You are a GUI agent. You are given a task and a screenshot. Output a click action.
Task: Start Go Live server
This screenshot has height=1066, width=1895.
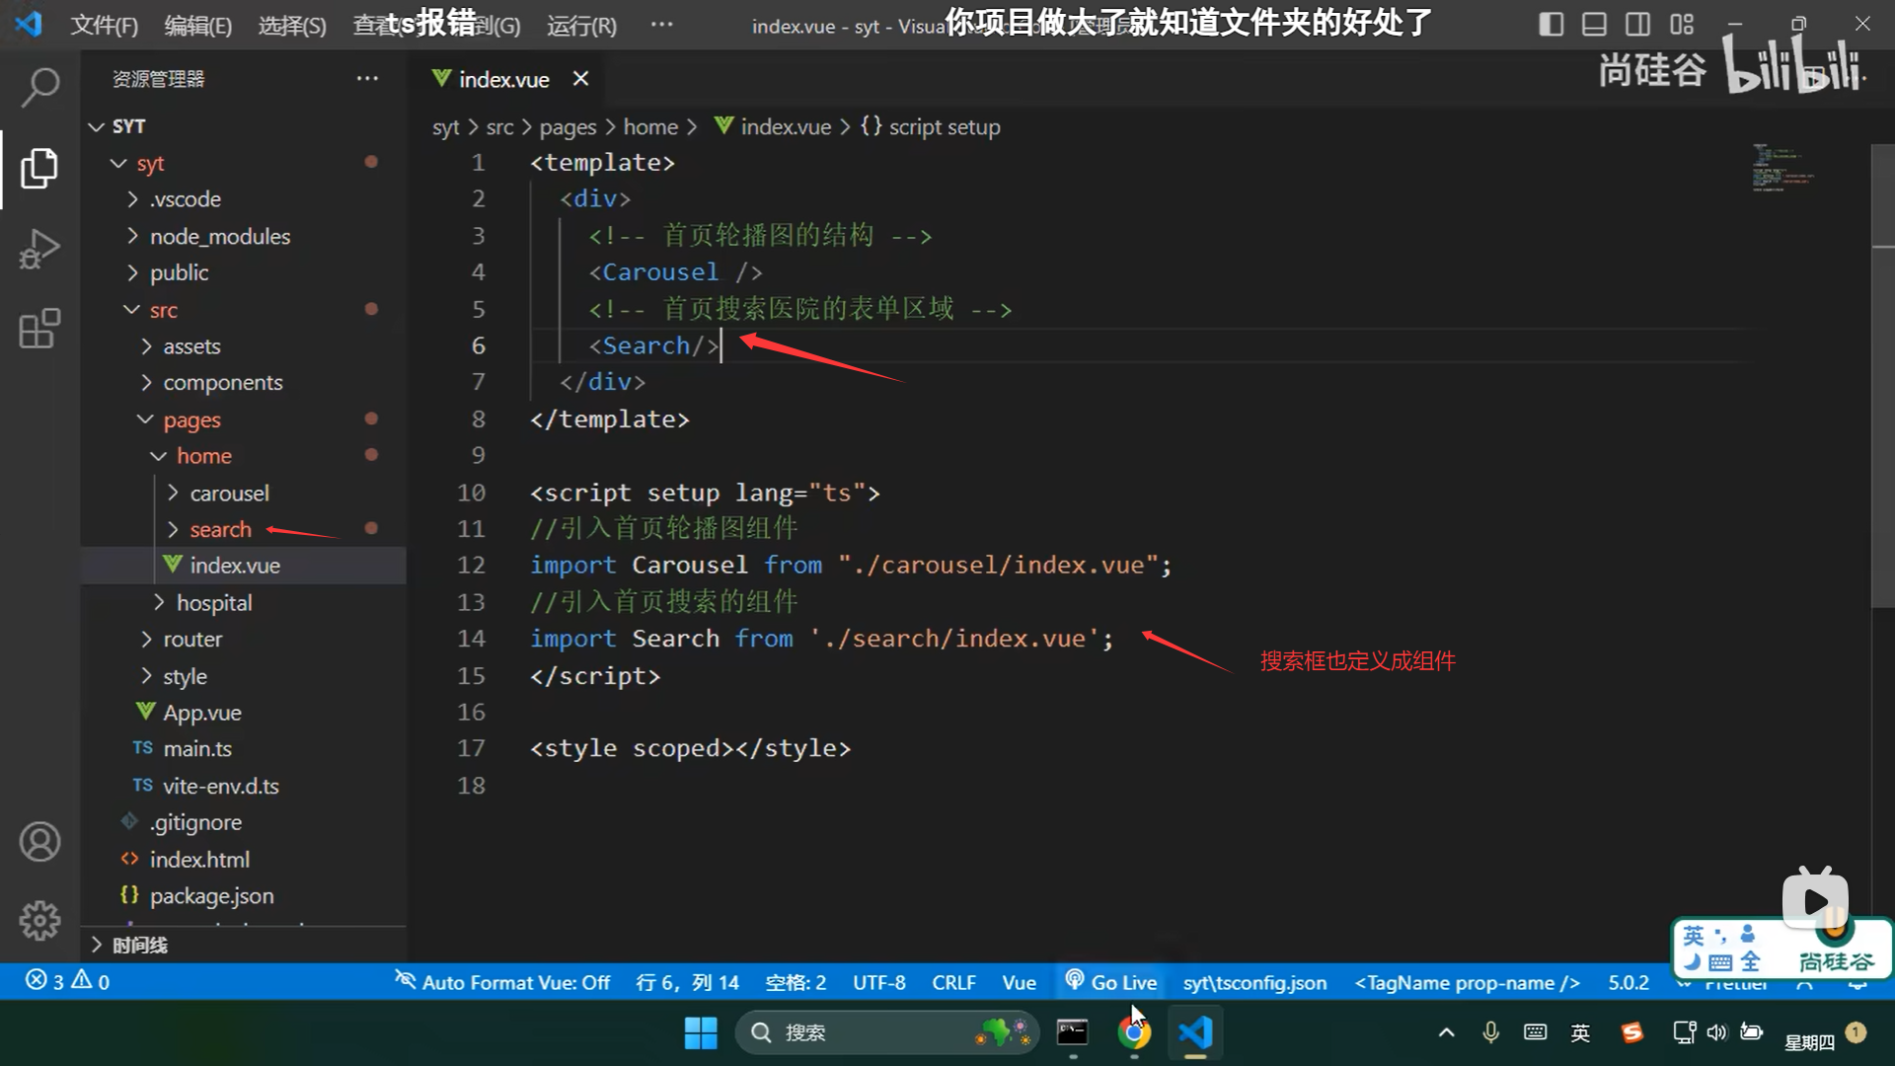(1111, 982)
